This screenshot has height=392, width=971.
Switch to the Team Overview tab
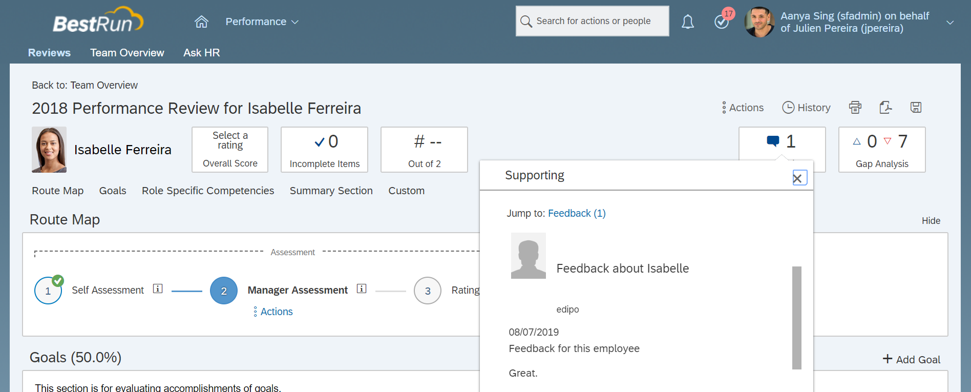tap(127, 53)
